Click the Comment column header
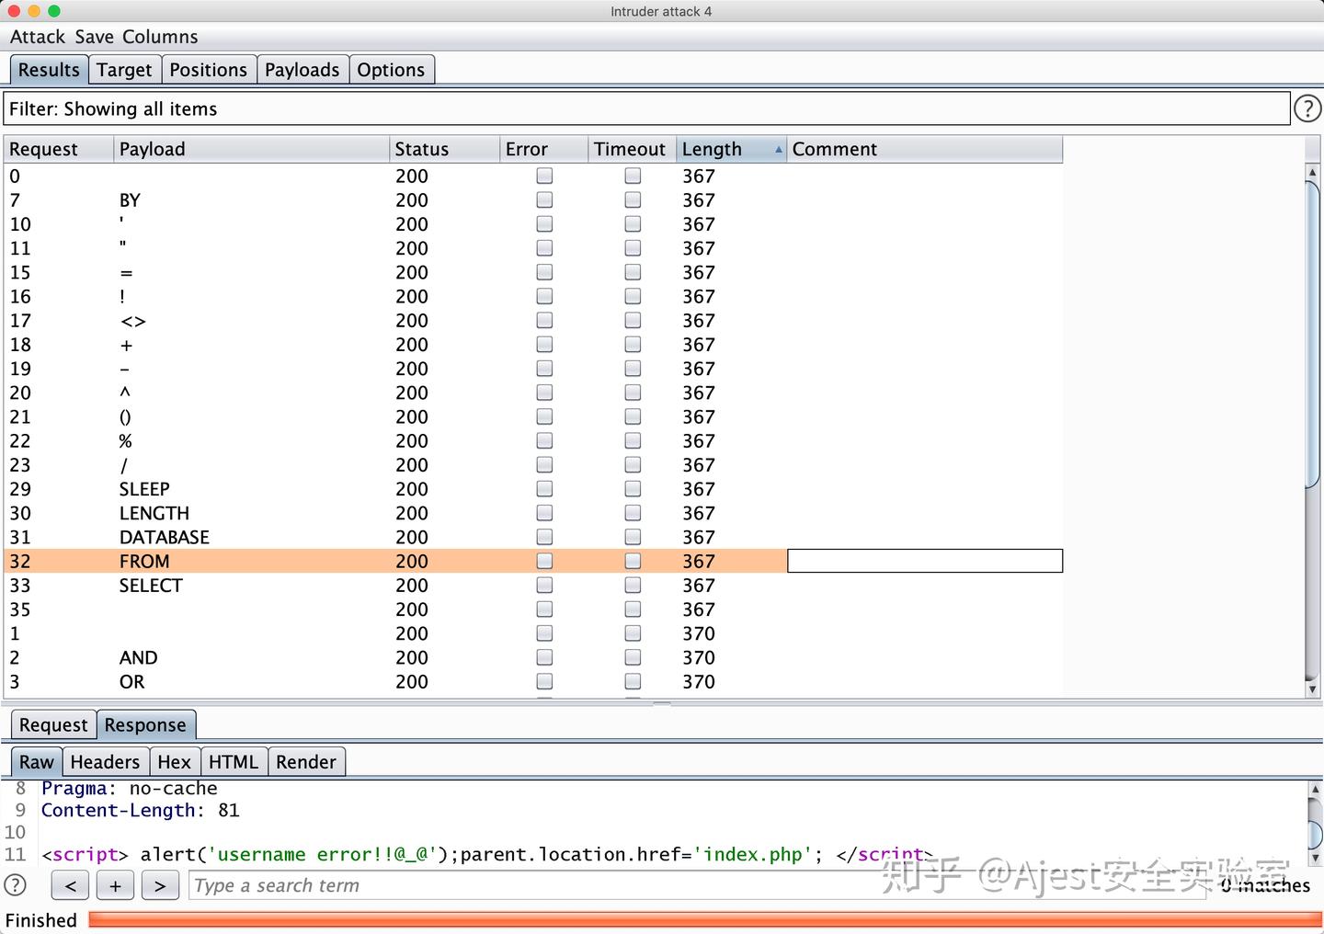The image size is (1324, 934). click(x=924, y=149)
